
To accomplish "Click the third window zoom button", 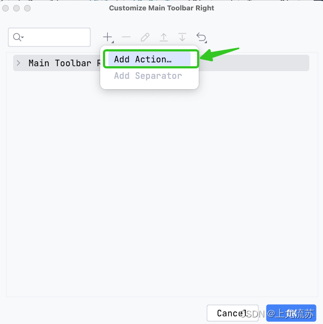I will click(27, 8).
